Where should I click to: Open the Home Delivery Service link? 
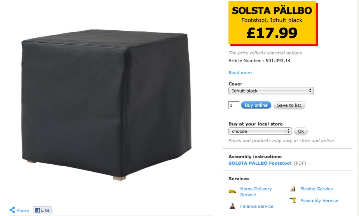(256, 192)
